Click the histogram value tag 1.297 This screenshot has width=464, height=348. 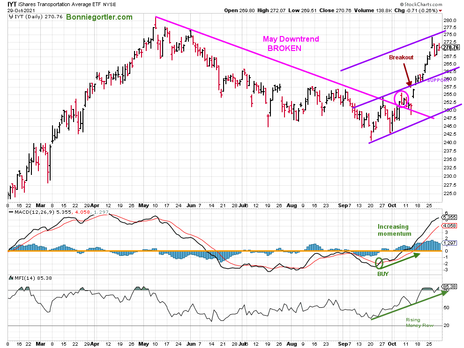pos(449,243)
